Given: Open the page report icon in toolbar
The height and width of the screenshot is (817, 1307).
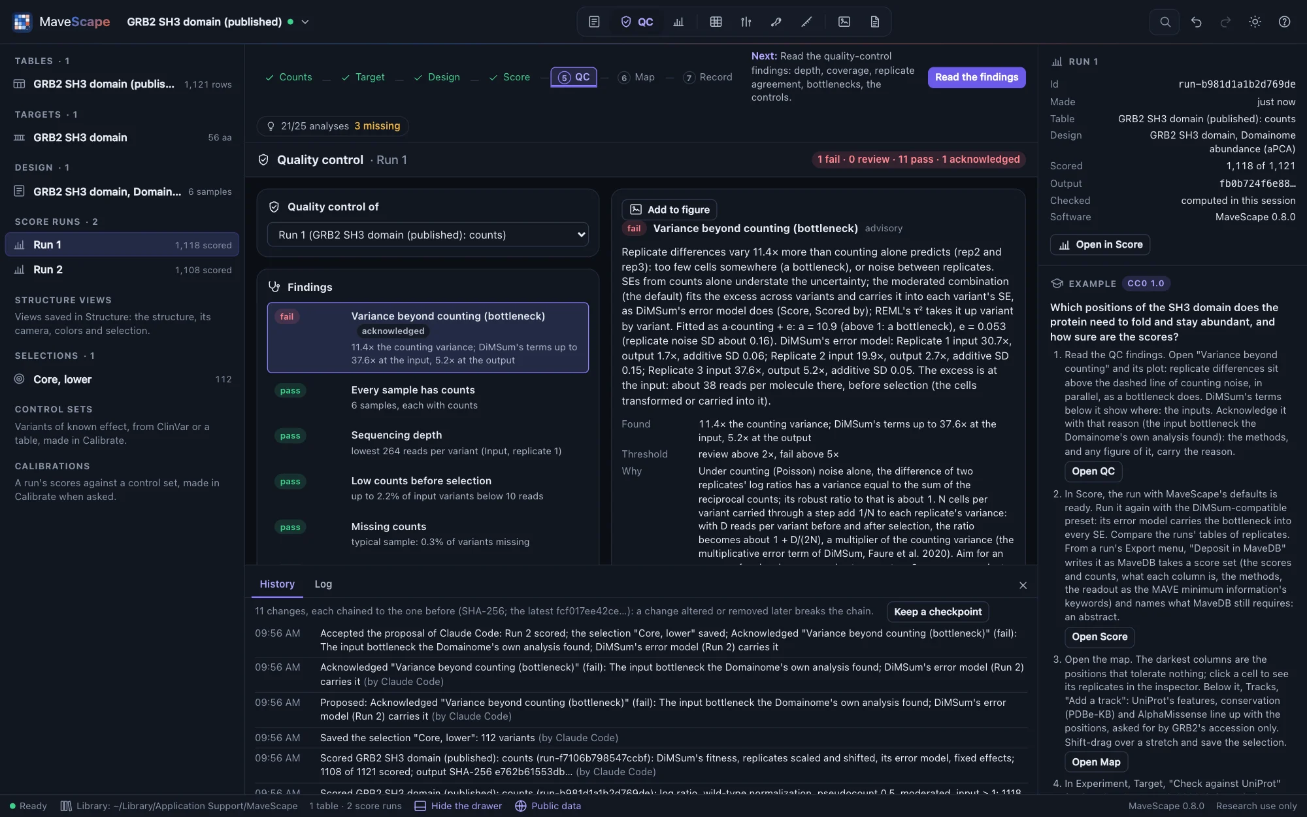Looking at the screenshot, I should [x=874, y=22].
